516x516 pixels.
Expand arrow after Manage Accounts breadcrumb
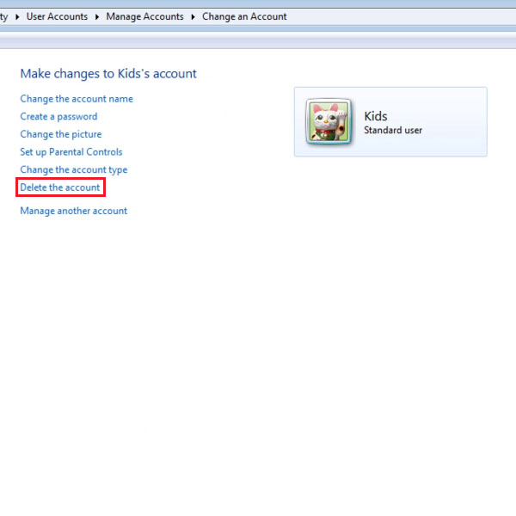point(193,17)
